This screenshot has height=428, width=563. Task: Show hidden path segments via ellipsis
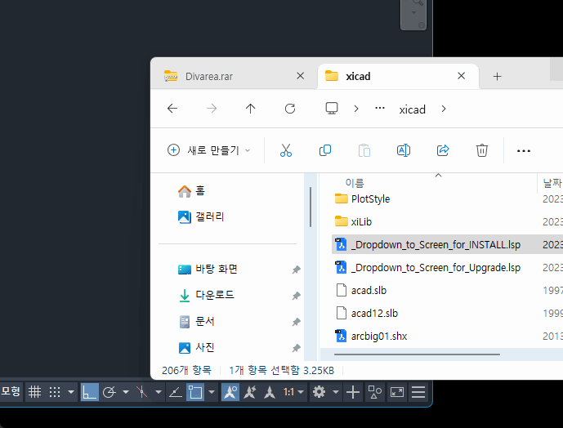tap(380, 109)
